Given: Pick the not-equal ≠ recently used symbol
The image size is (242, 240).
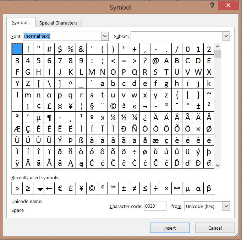Looking at the screenshot, I should 134,188.
